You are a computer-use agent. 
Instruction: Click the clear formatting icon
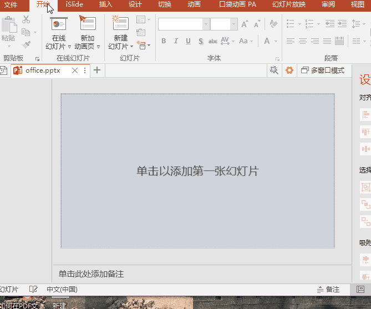[273, 24]
